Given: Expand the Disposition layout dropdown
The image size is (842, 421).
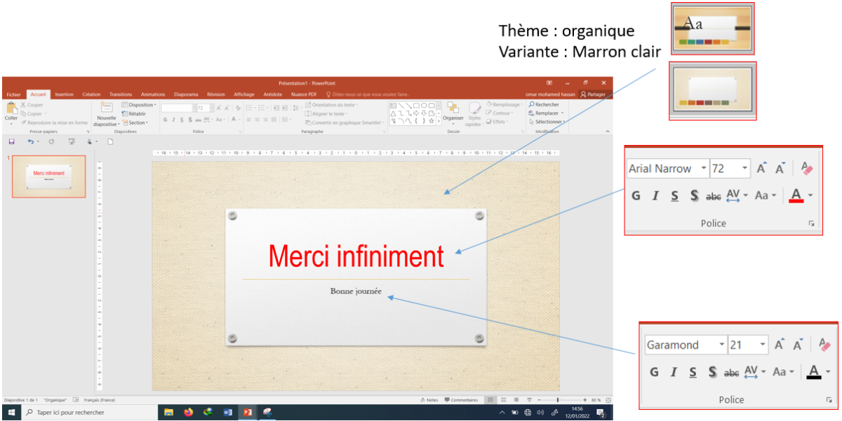Looking at the screenshot, I should click(x=139, y=105).
